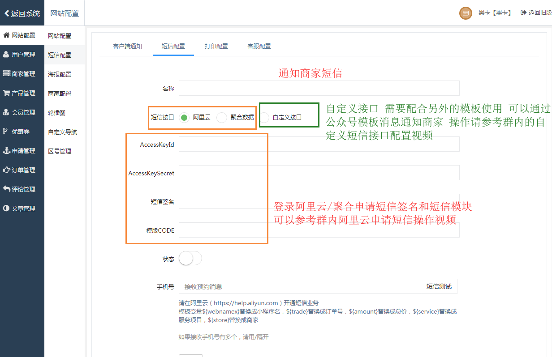Click the orange user avatar icon
Screen dimensions: 552x357
466,13
